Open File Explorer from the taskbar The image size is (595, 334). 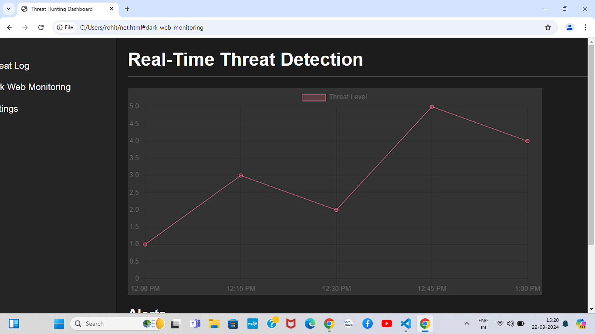[214, 324]
